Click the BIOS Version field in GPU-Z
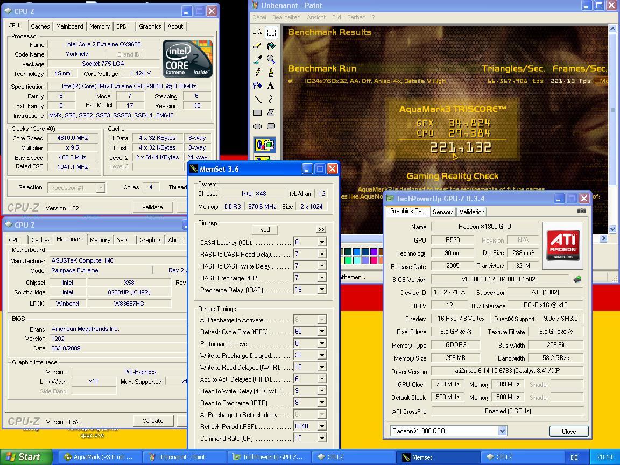Viewport: 620px width, 465px height. click(500, 279)
